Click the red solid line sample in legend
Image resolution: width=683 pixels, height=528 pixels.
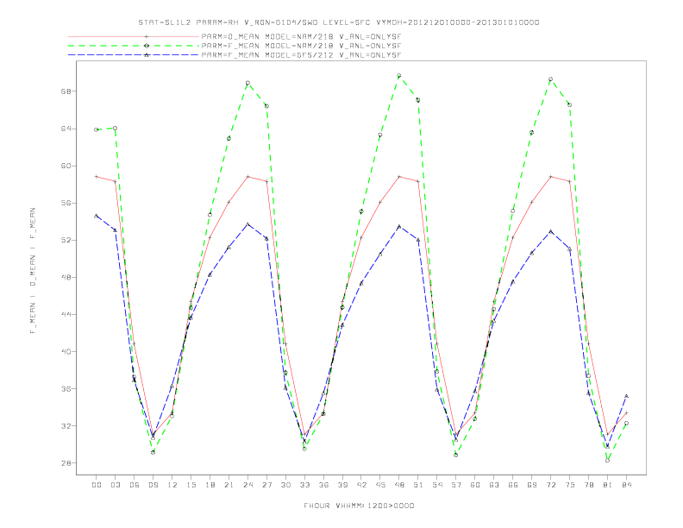pos(134,37)
